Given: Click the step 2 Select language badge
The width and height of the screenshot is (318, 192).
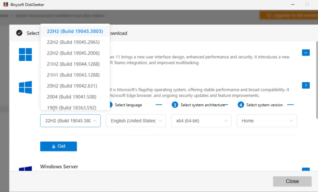Looking at the screenshot, I should click(109, 105).
